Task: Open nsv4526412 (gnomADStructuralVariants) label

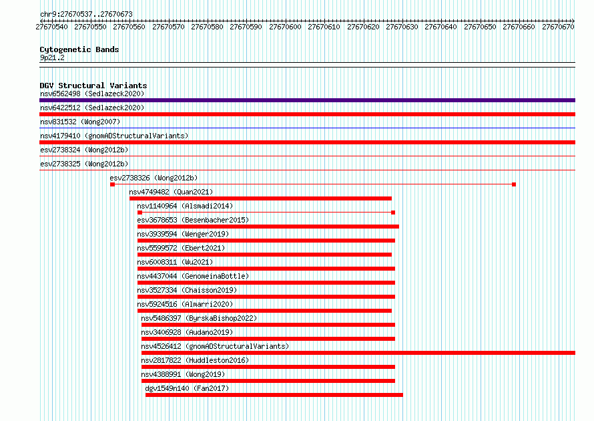Action: point(215,346)
